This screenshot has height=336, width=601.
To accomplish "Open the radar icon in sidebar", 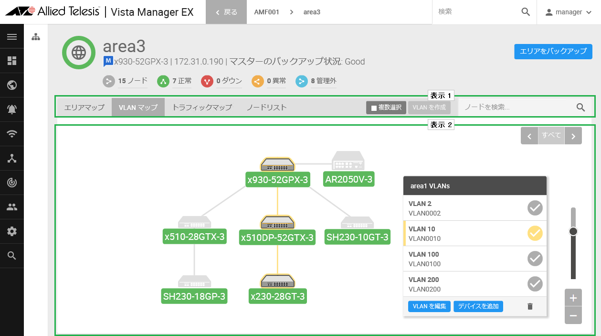I will [x=12, y=183].
